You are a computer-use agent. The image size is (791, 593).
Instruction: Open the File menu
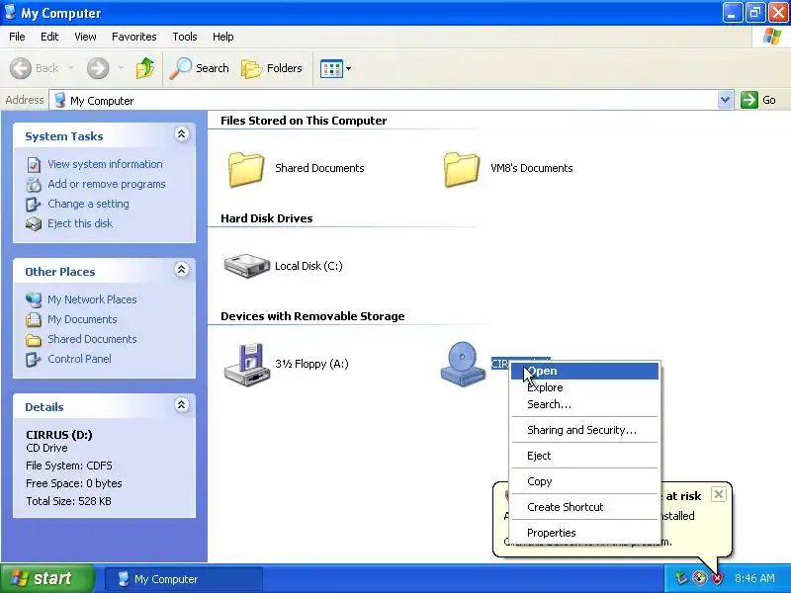17,37
